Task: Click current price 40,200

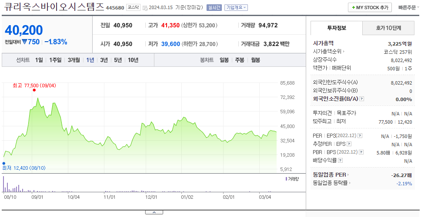Action: click(x=24, y=30)
